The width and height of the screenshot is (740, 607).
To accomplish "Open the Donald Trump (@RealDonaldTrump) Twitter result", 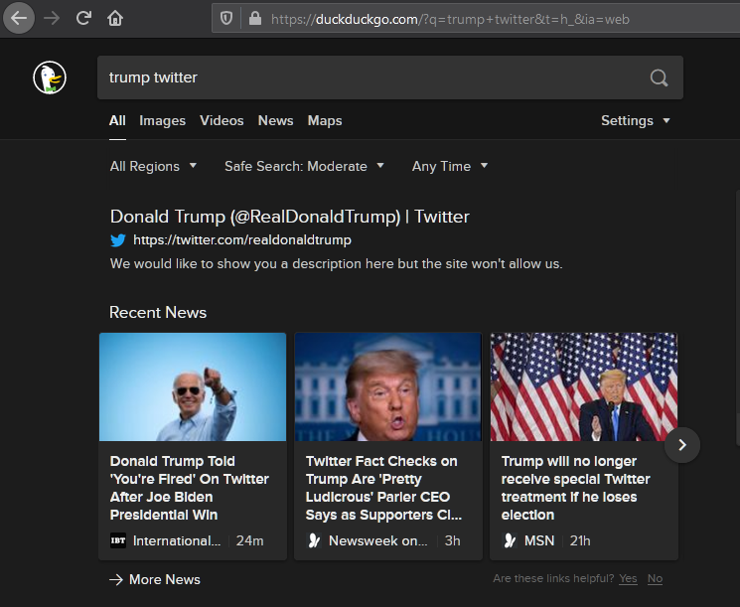I will 289,217.
